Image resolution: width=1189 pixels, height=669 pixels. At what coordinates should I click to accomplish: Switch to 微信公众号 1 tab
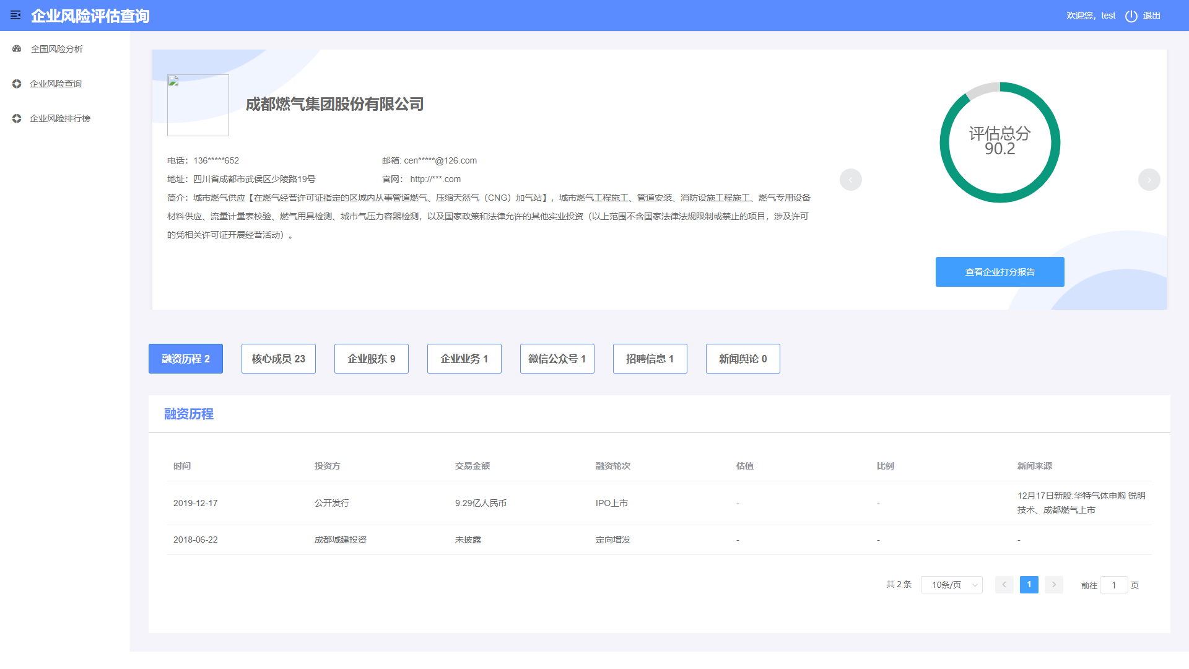pyautogui.click(x=557, y=359)
